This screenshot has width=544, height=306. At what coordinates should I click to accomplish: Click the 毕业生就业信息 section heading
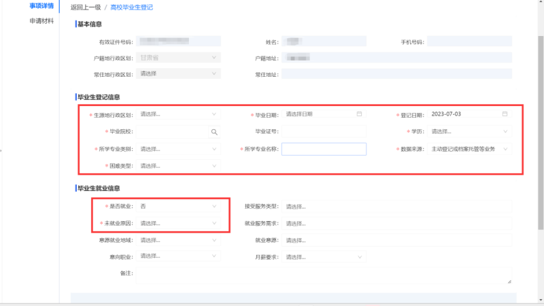pos(99,188)
